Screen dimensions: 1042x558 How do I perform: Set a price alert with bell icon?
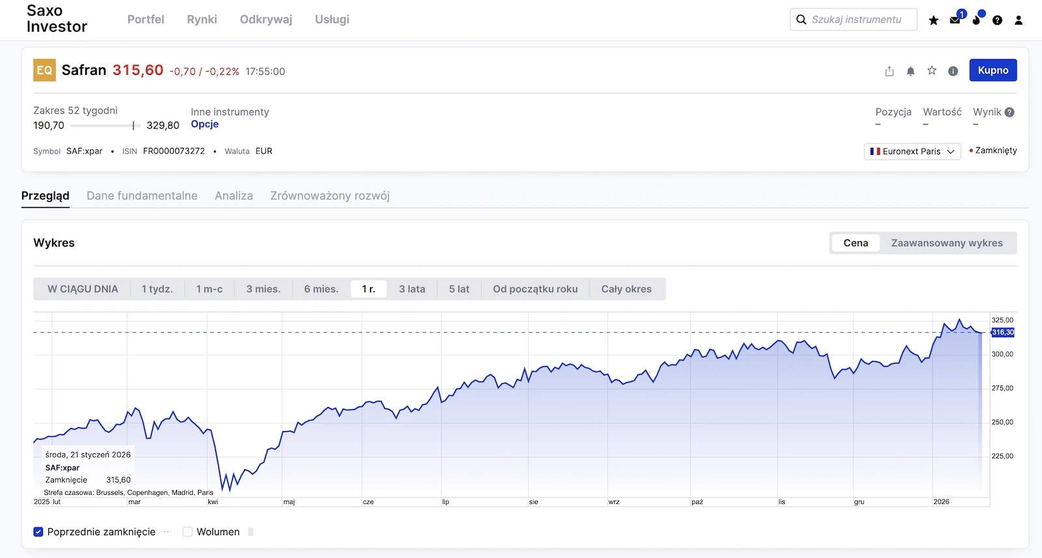(x=910, y=71)
